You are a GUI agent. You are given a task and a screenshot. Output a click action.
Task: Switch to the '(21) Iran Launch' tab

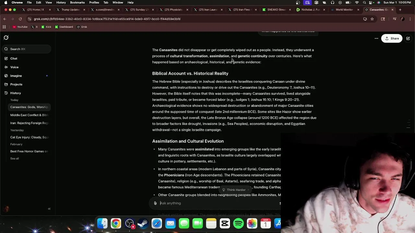(208, 10)
